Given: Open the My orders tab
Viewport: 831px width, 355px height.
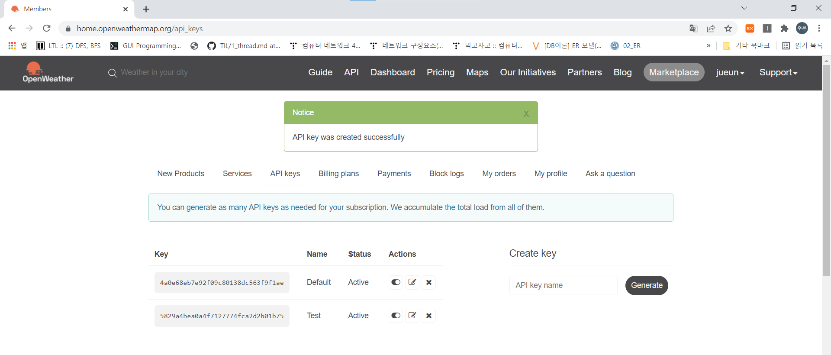Looking at the screenshot, I should [499, 174].
